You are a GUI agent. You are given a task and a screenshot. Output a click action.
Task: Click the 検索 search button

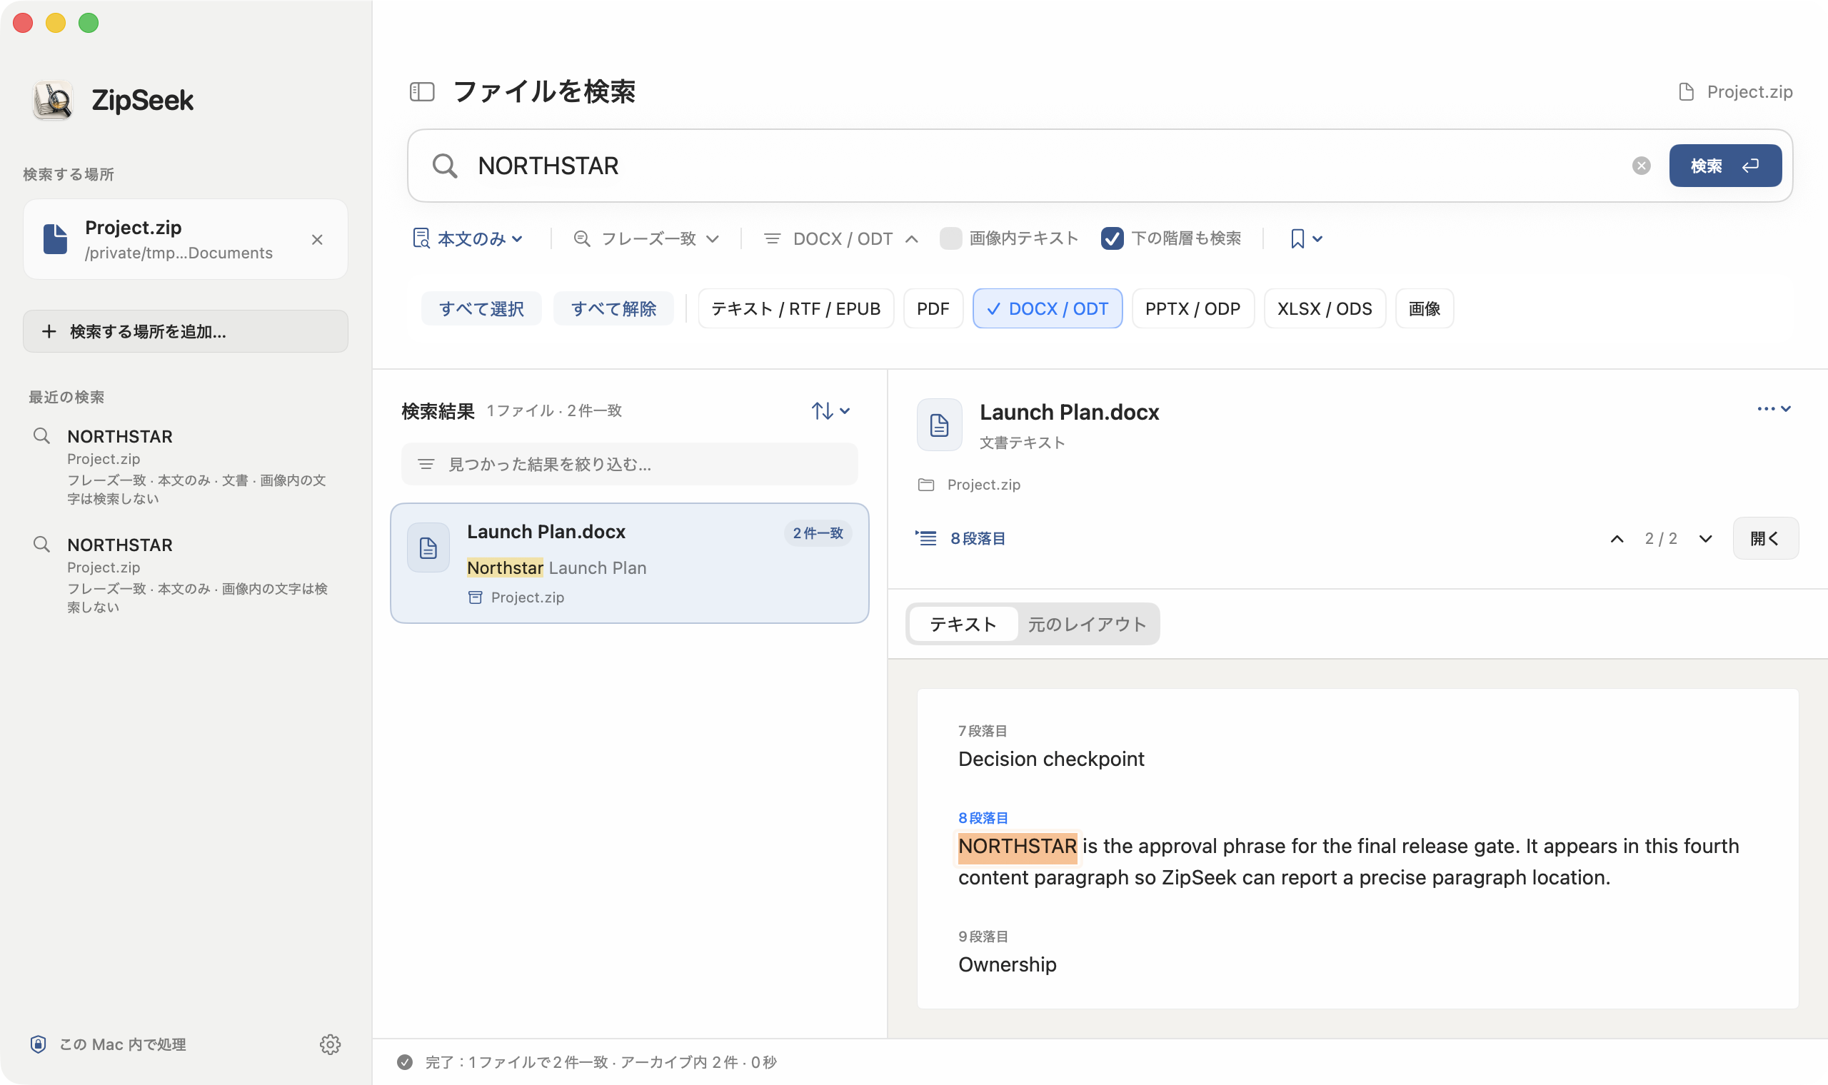[1724, 165]
